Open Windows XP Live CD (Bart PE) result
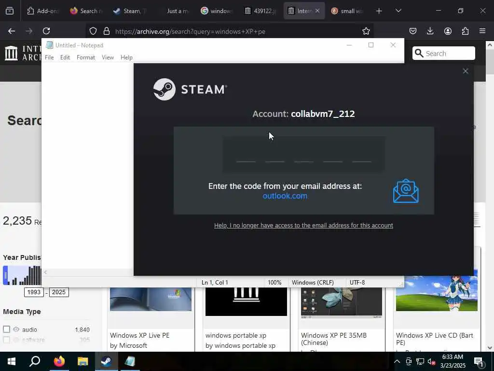This screenshot has width=494, height=371. [x=434, y=339]
